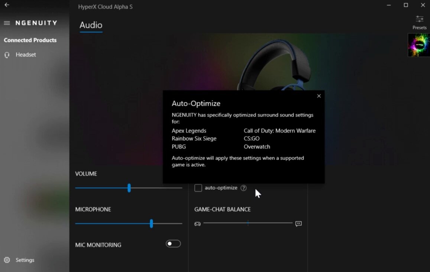
Task: Click the auto-optimize help question mark
Action: pyautogui.click(x=243, y=188)
